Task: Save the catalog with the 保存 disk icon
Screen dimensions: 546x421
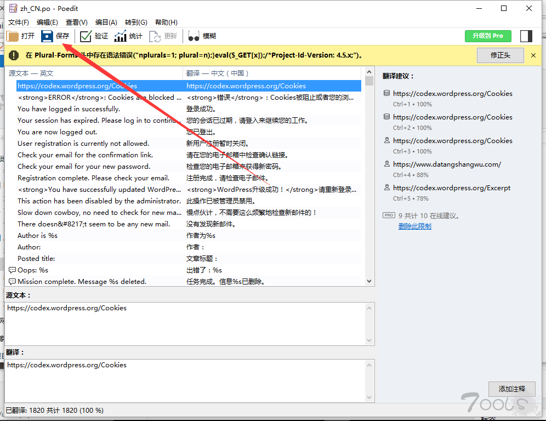Action: 47,36
